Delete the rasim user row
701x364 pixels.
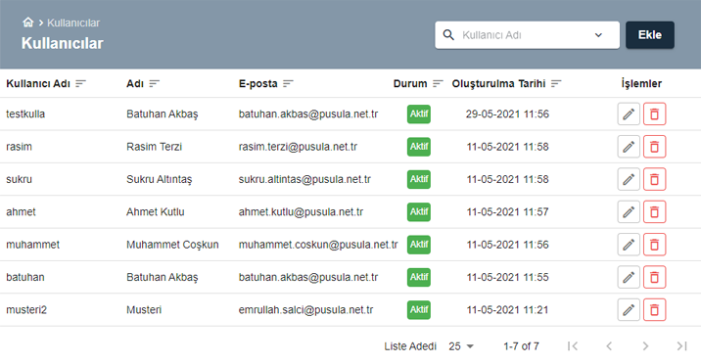click(655, 147)
